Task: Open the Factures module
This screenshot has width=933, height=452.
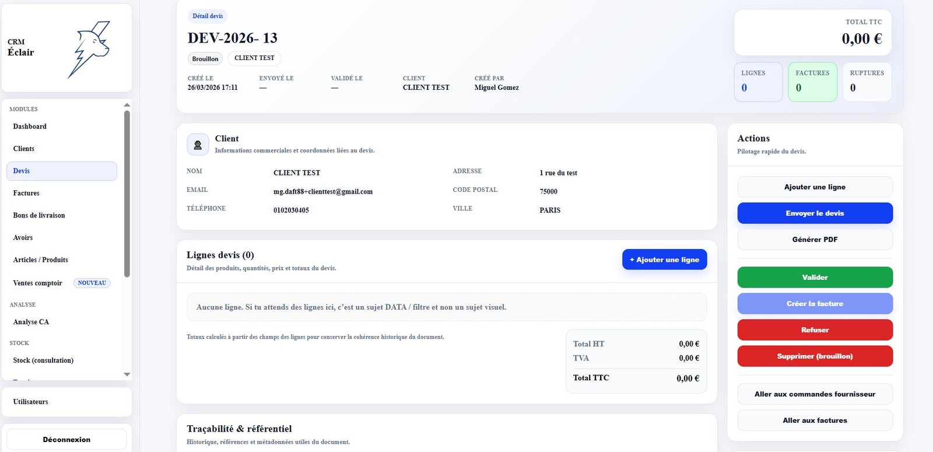Action: [x=26, y=193]
